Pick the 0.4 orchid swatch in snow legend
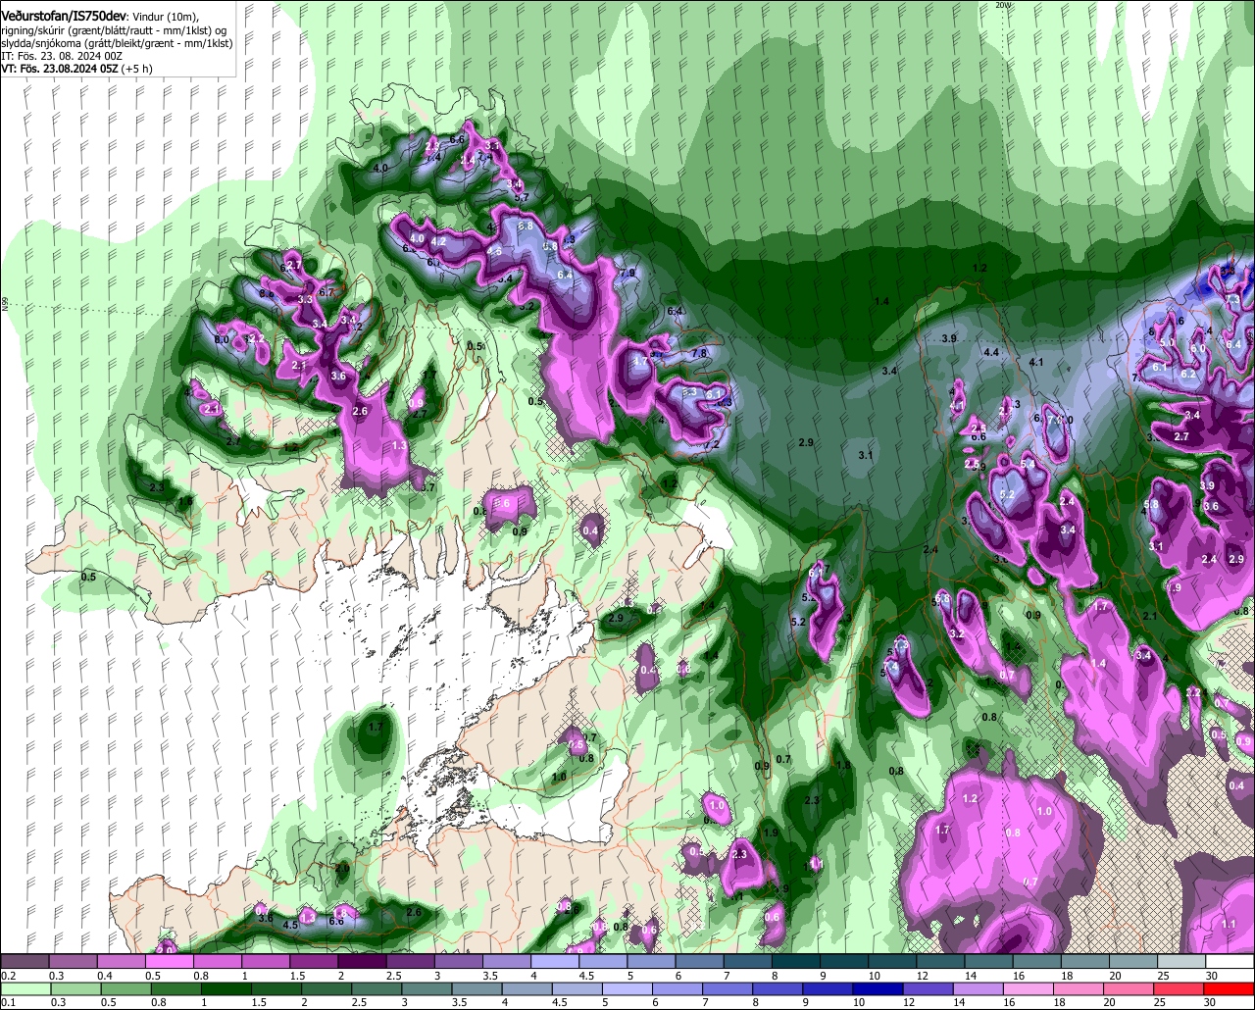 [122, 961]
